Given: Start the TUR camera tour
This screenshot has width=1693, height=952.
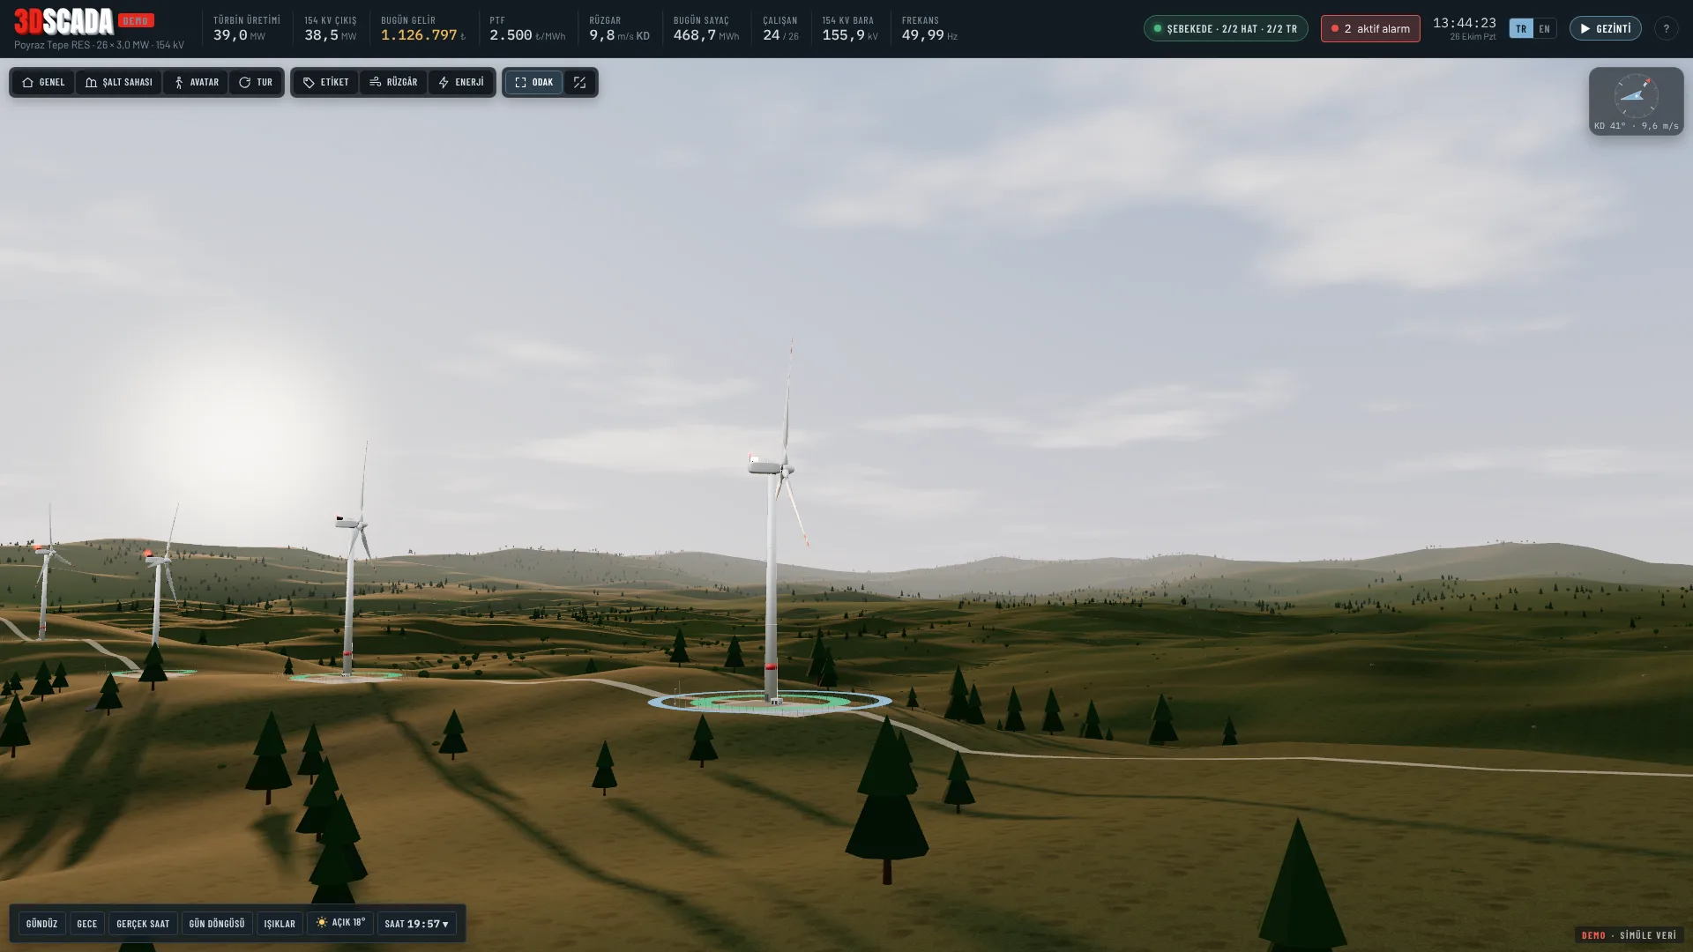Looking at the screenshot, I should [256, 82].
